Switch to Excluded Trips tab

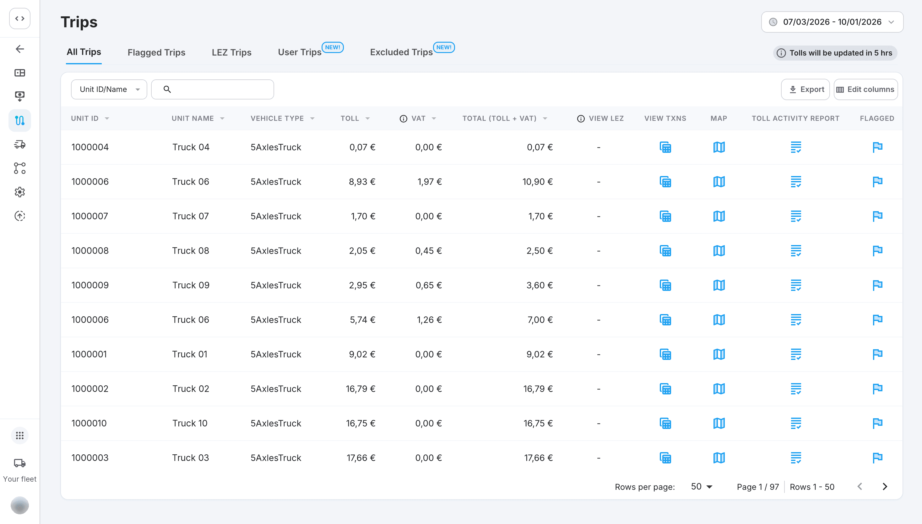coord(401,52)
